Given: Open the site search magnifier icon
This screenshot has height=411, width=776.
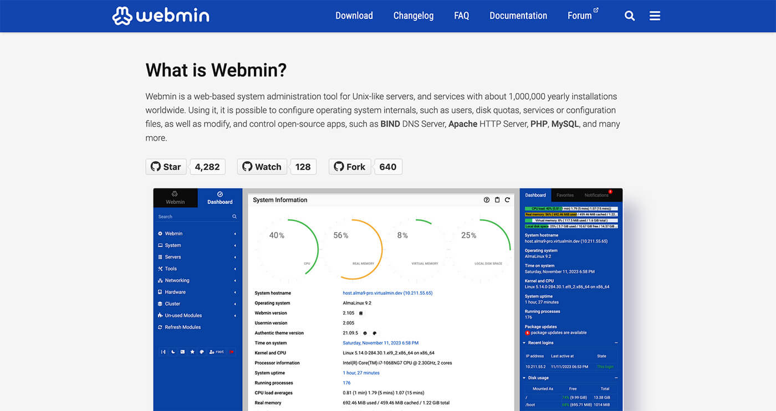Looking at the screenshot, I should [x=630, y=16].
